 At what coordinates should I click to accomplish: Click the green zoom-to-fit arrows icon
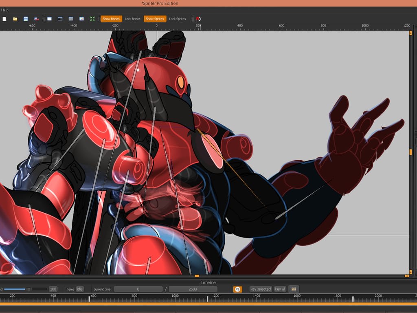click(92, 19)
